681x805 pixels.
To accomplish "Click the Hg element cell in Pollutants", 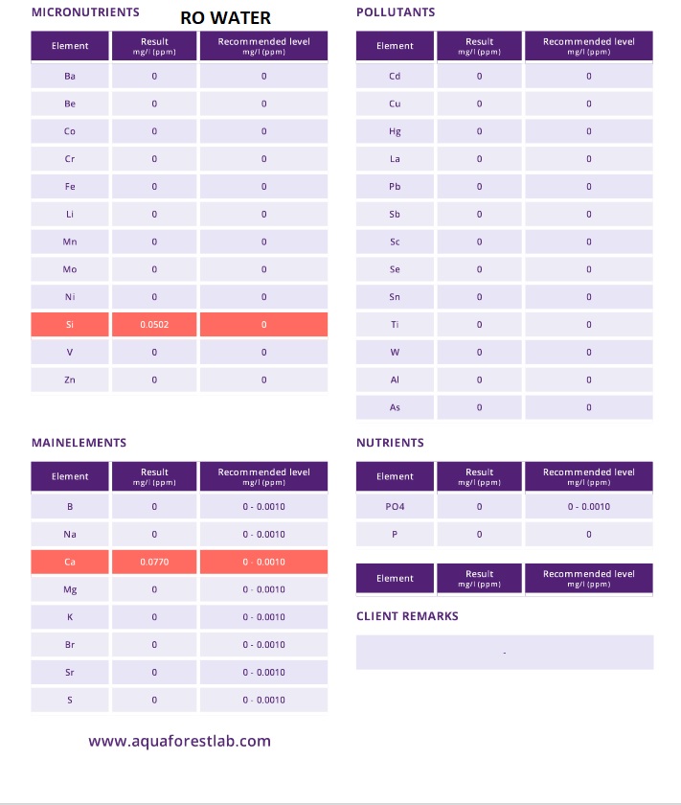I will [395, 131].
